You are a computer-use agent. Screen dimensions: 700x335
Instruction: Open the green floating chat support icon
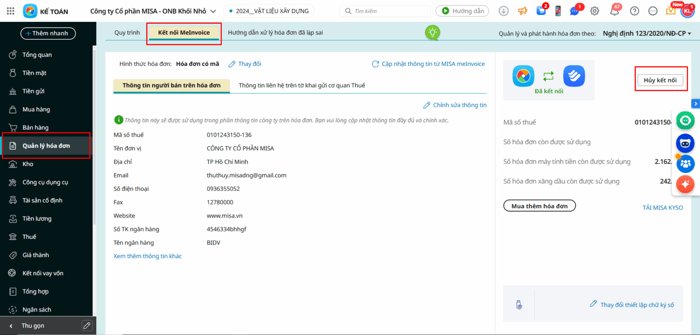point(686,121)
